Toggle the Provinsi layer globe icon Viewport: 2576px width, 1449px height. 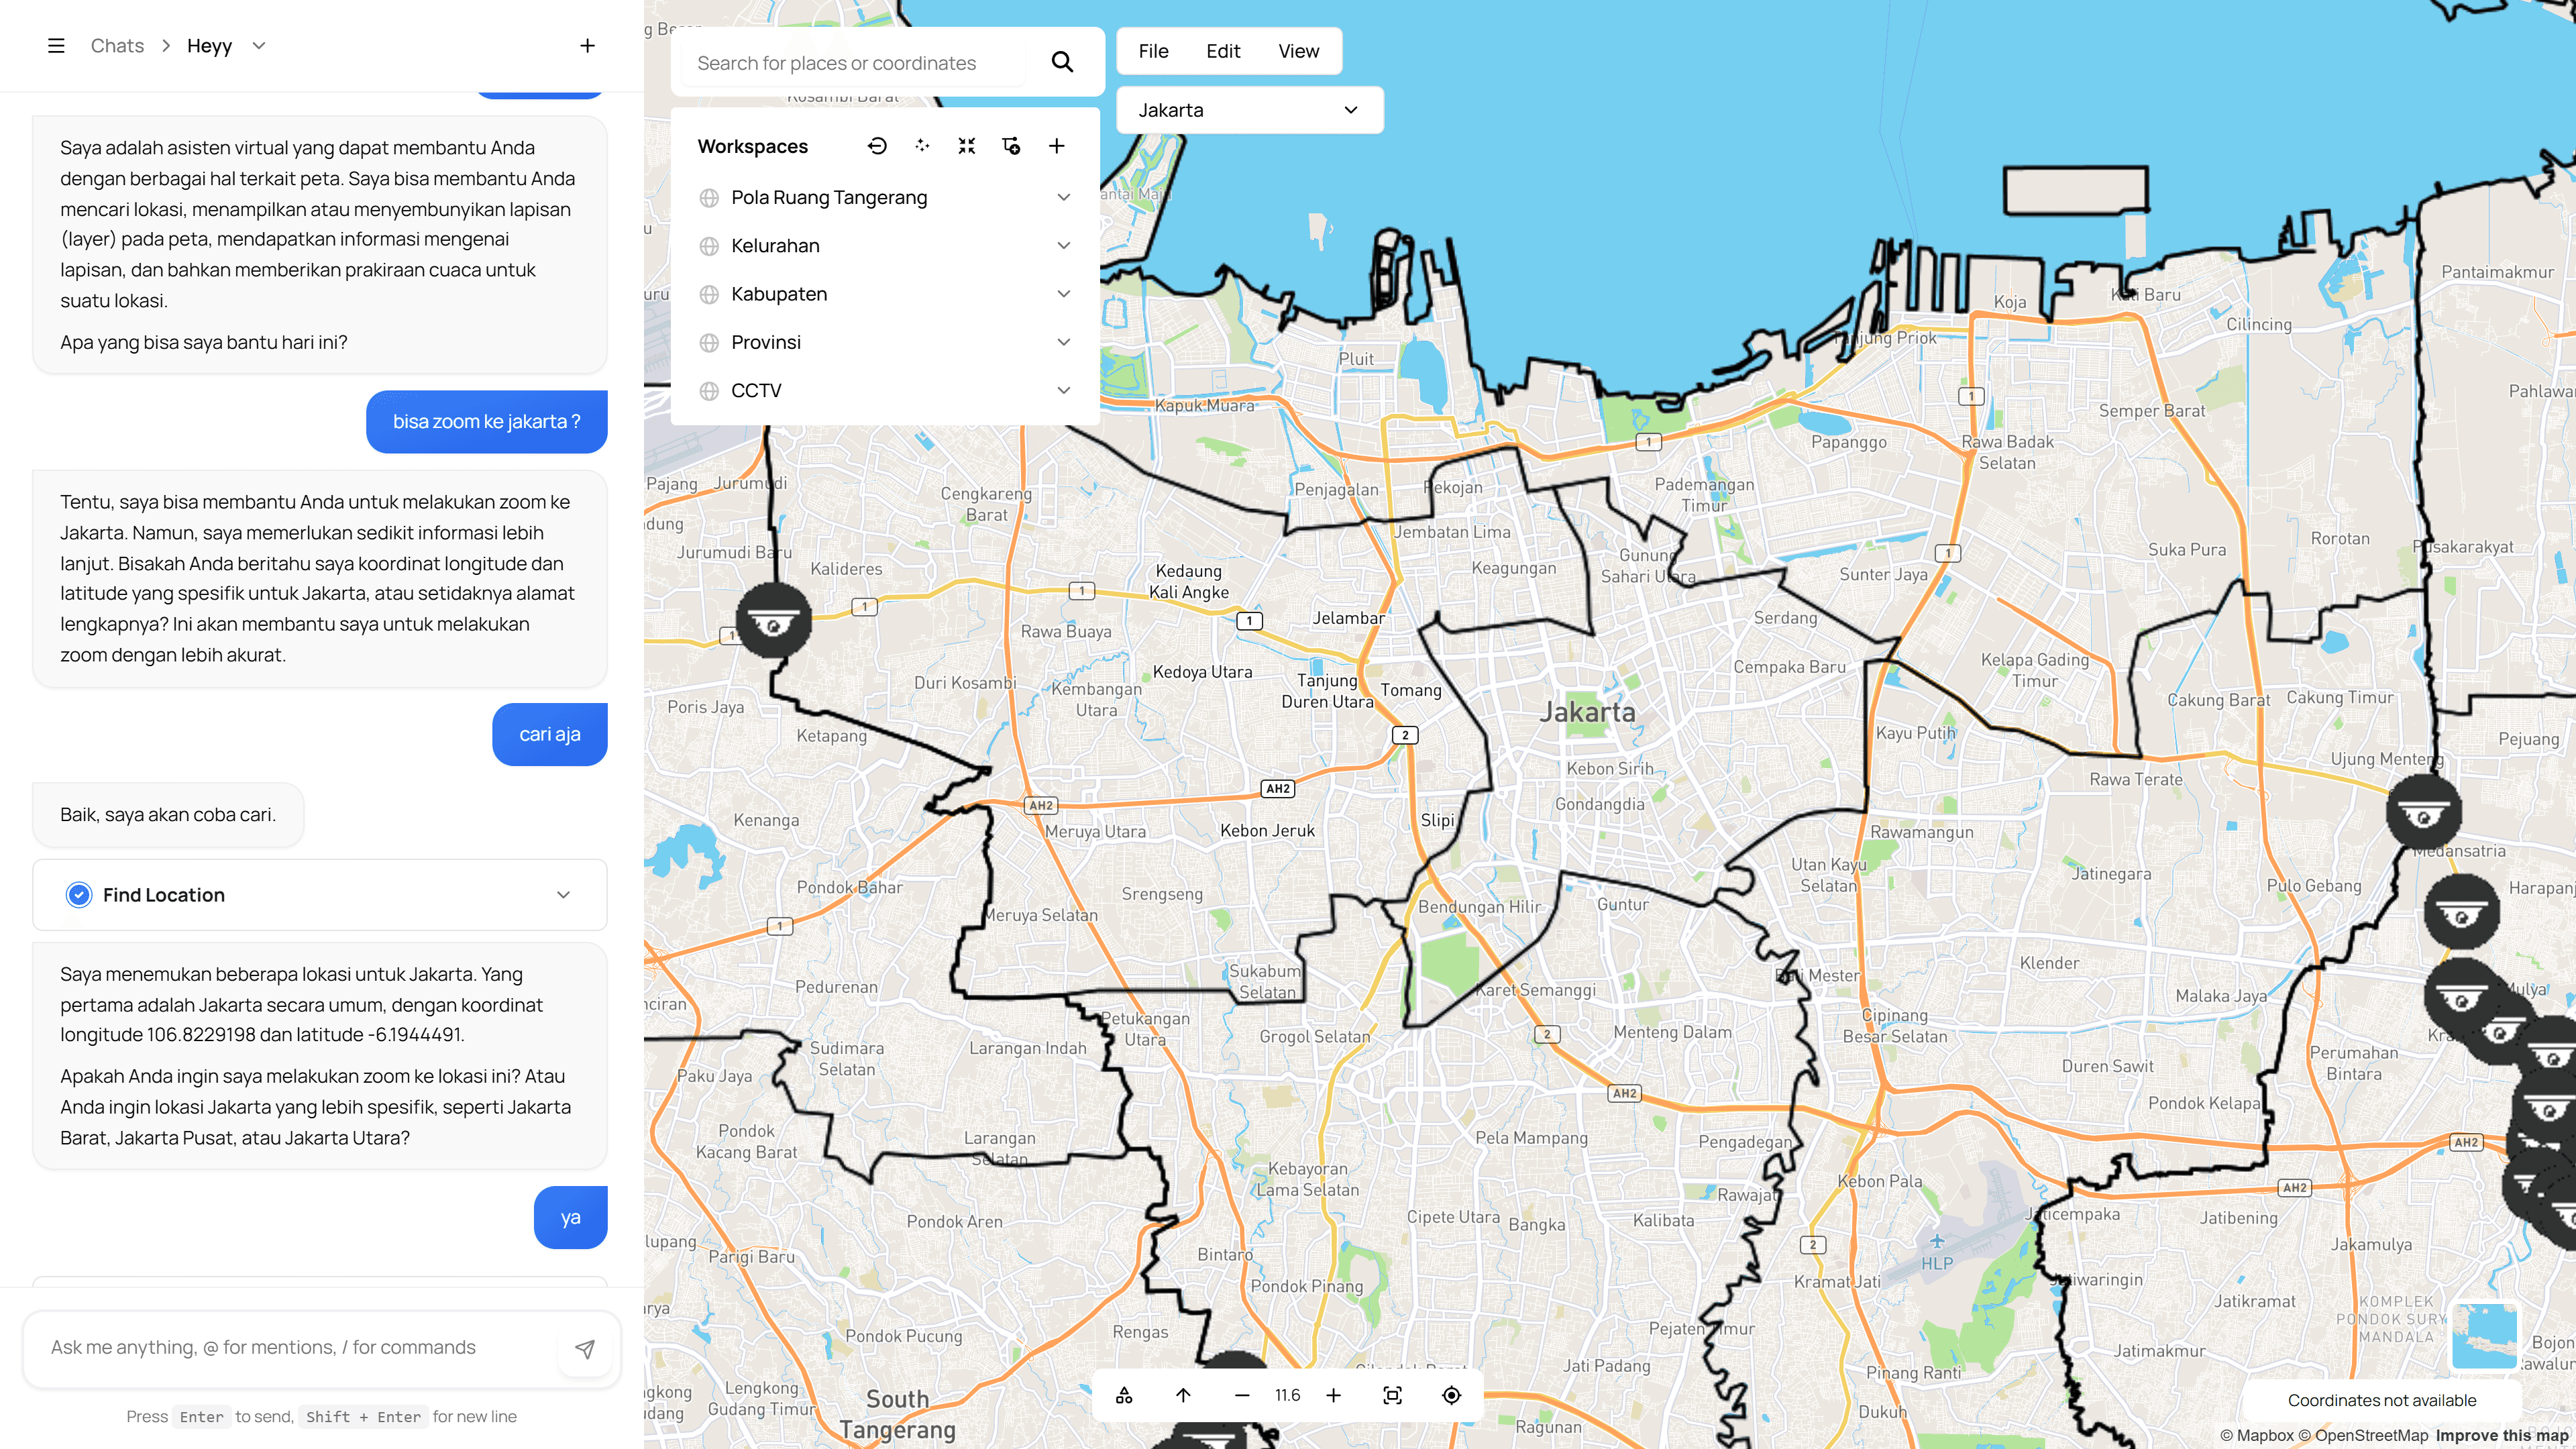pos(710,341)
